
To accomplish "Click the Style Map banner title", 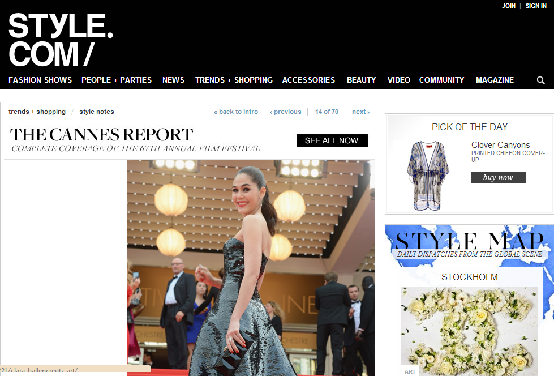I will [470, 241].
